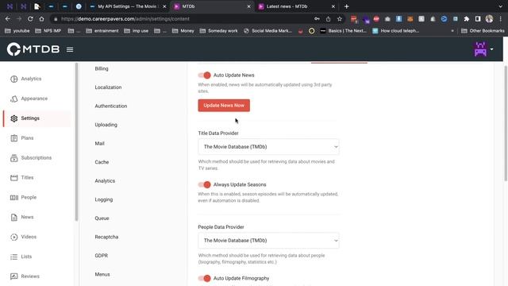Open the Mail settings section
The height and width of the screenshot is (286, 508).
pyautogui.click(x=99, y=143)
